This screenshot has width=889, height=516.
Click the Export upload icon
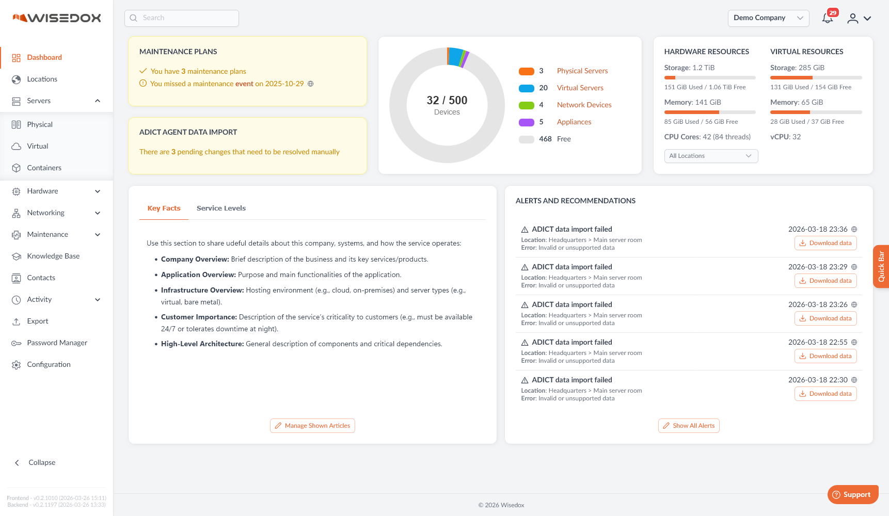(17, 321)
